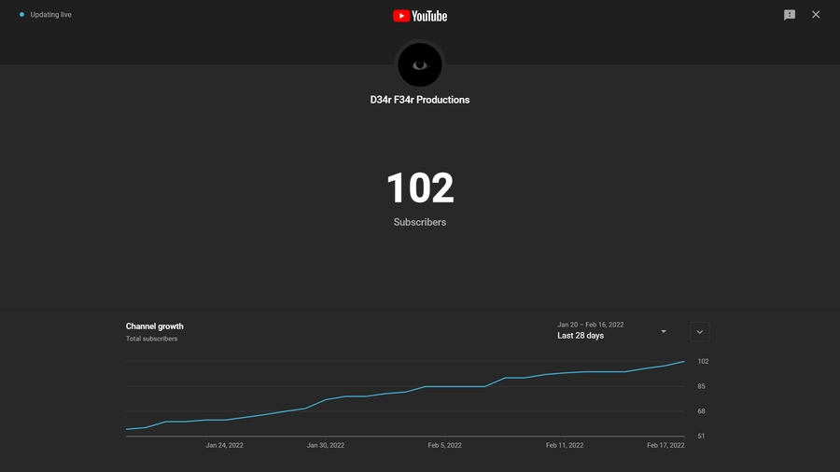Viewport: 840px width, 472px height.
Task: Click the YouTube logo
Action: [x=420, y=16]
